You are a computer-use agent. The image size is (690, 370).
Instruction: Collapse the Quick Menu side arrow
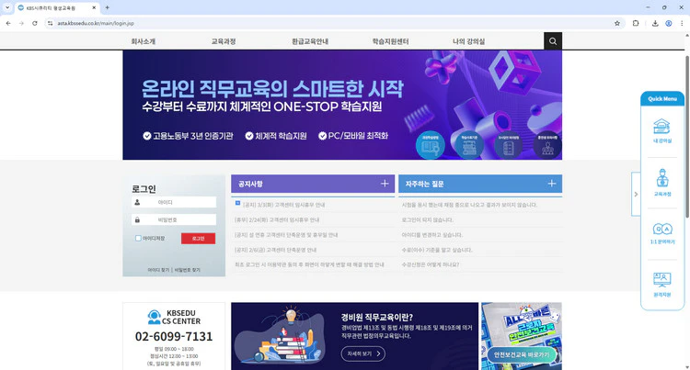pos(636,195)
